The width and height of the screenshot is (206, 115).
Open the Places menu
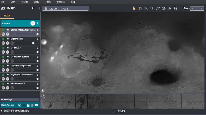(x=25, y=2)
